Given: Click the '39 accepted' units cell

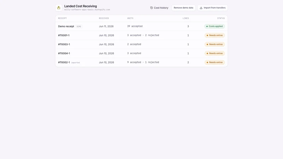Looking at the screenshot, I should pyautogui.click(x=135, y=26).
